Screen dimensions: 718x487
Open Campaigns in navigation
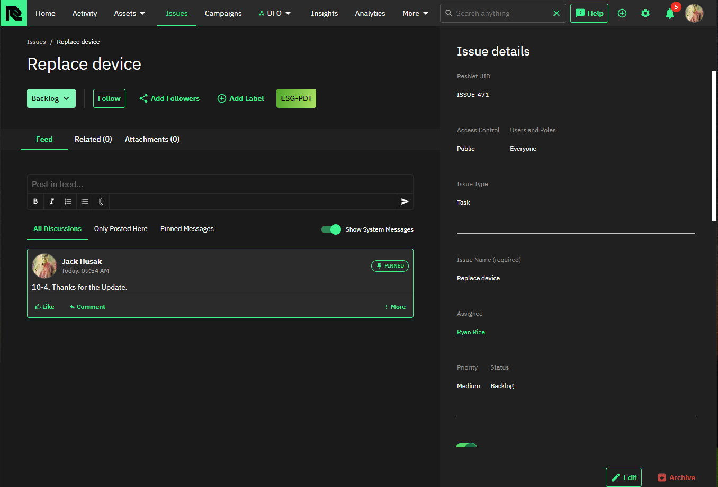(223, 13)
